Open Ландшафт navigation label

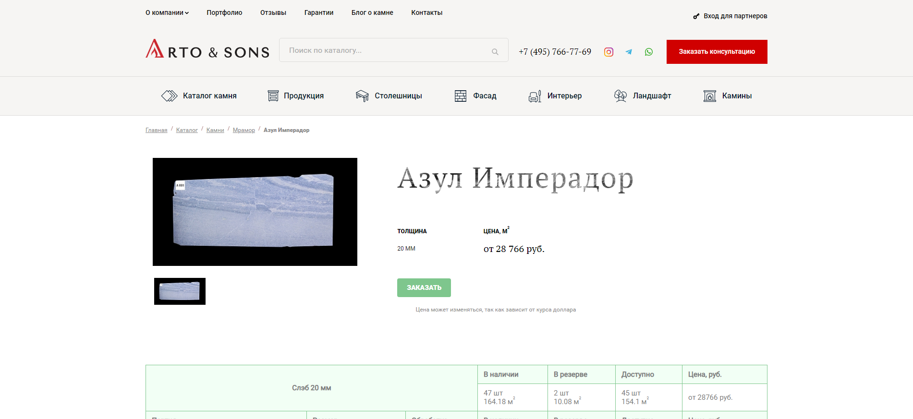pos(652,96)
